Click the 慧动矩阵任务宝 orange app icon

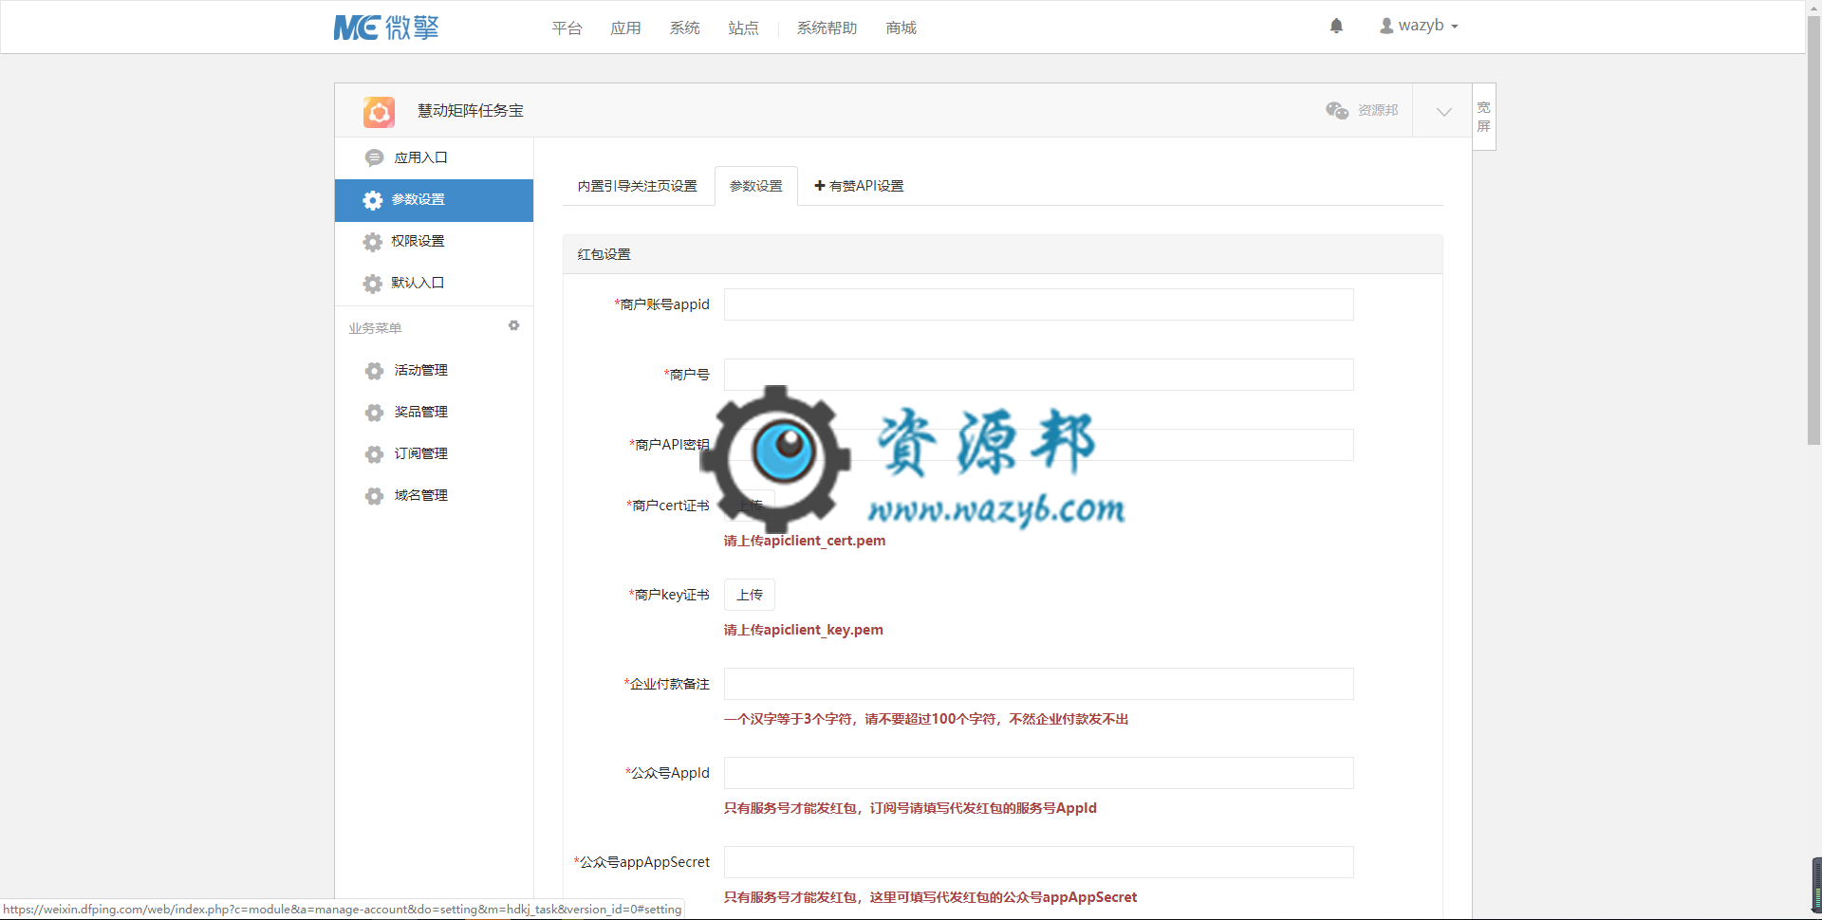[x=379, y=112]
